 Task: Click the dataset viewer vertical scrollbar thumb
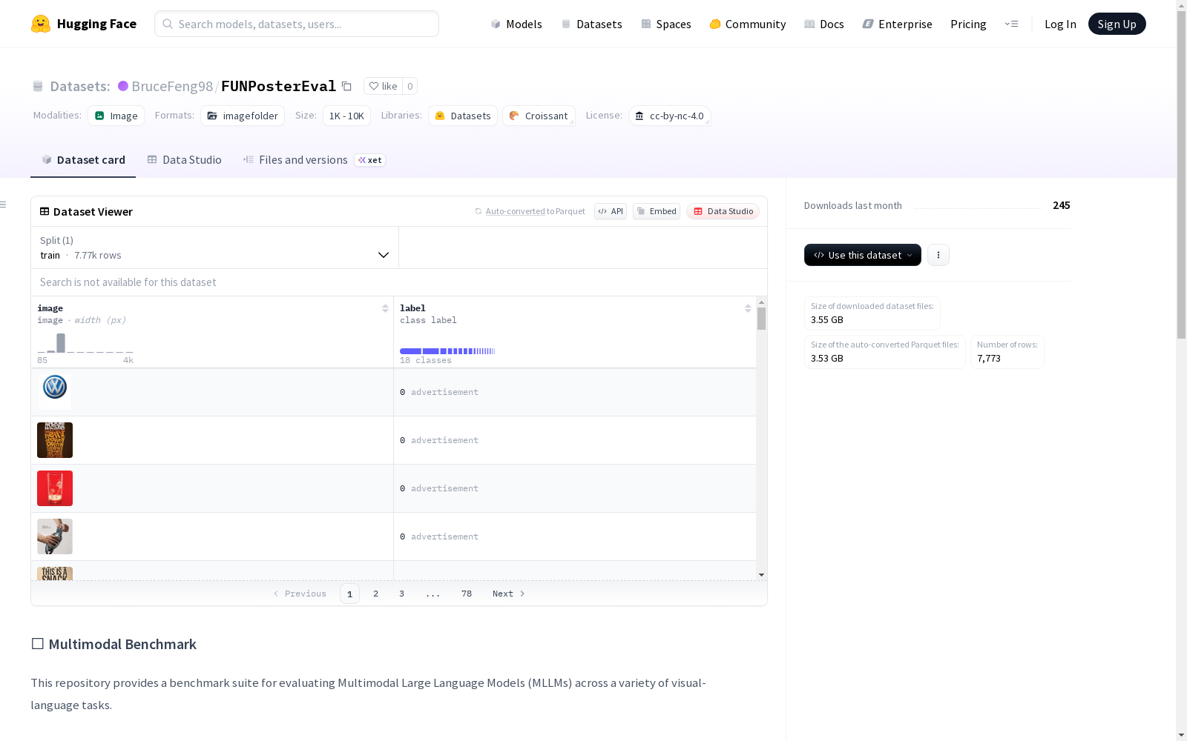click(x=761, y=319)
